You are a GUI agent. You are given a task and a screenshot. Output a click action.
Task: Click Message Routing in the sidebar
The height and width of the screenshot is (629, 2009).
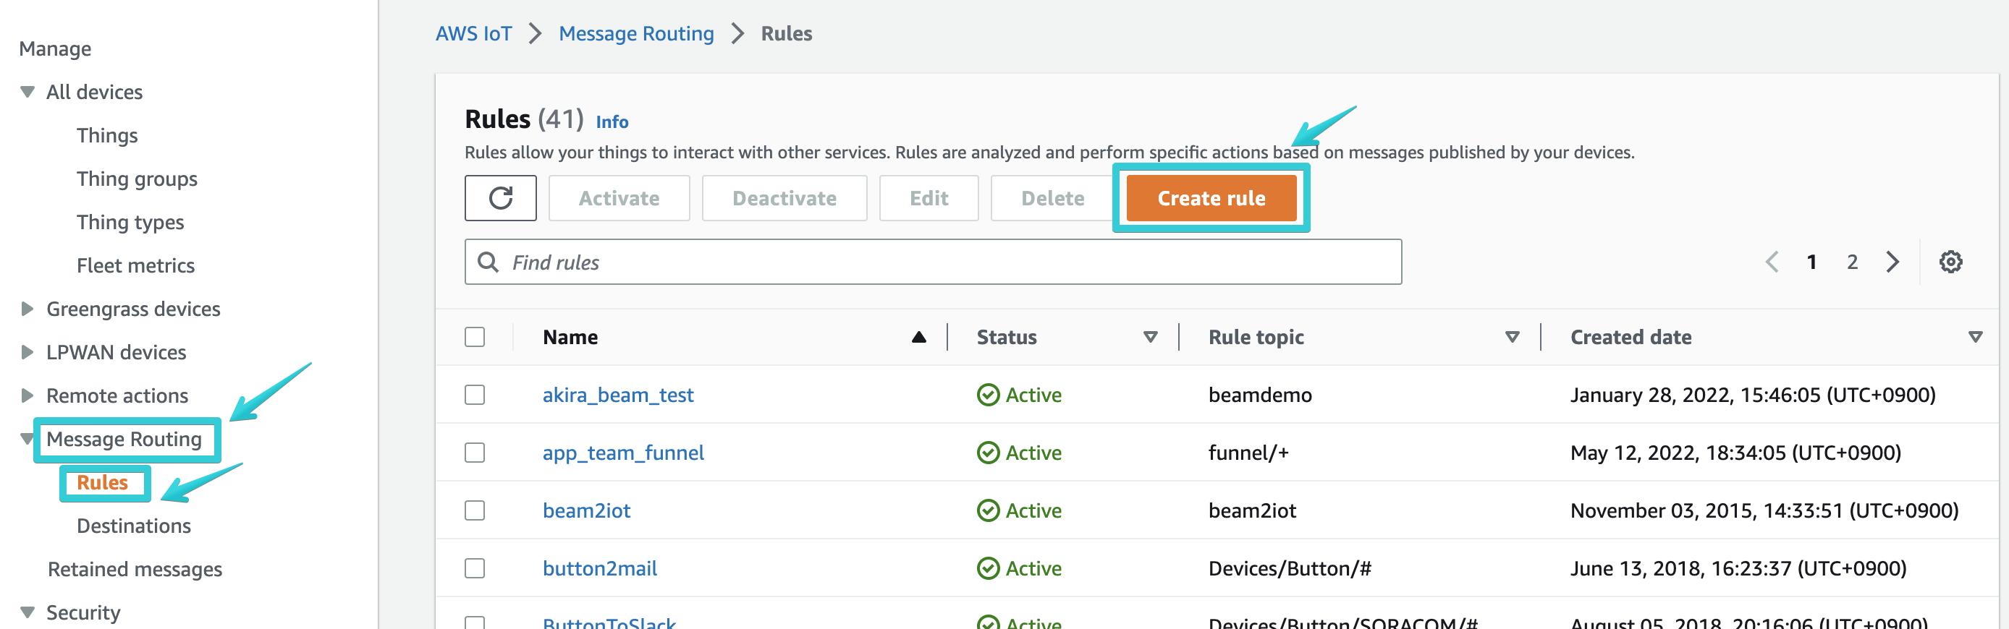coord(124,440)
